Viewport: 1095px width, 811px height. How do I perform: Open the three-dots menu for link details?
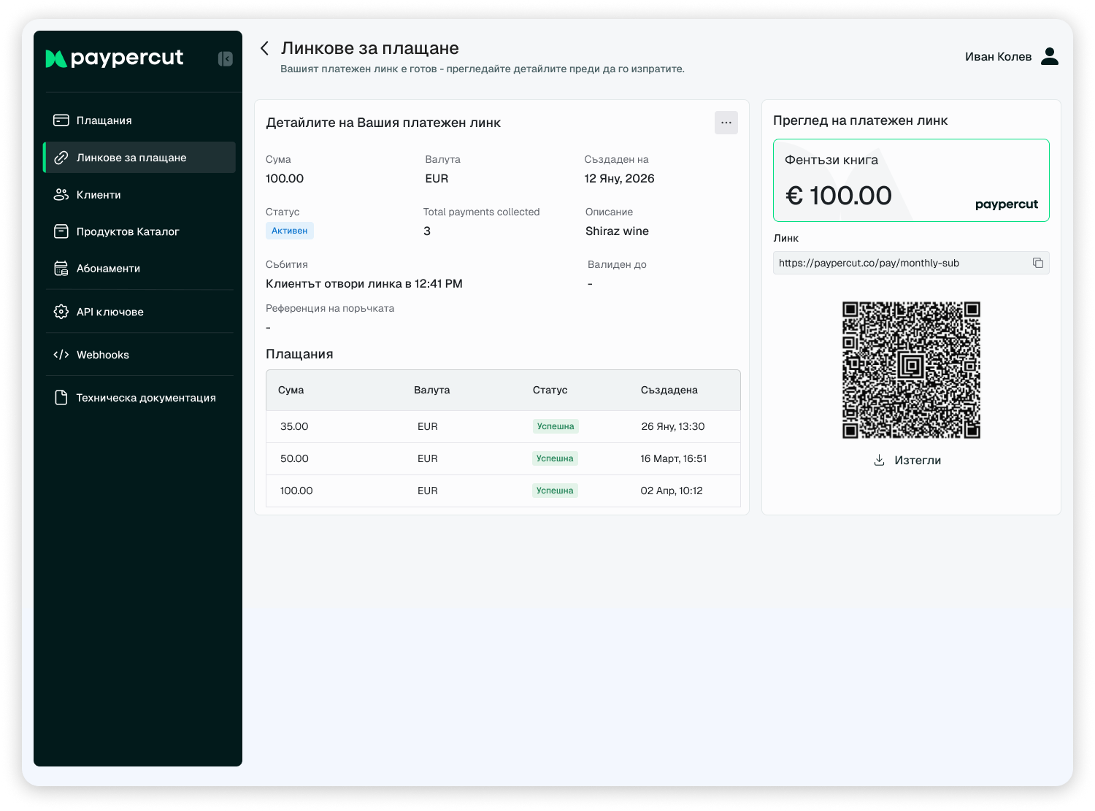tap(726, 123)
